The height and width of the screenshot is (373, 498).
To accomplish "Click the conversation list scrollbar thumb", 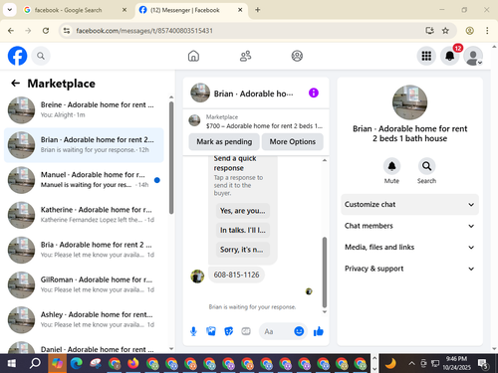I will pos(171,157).
